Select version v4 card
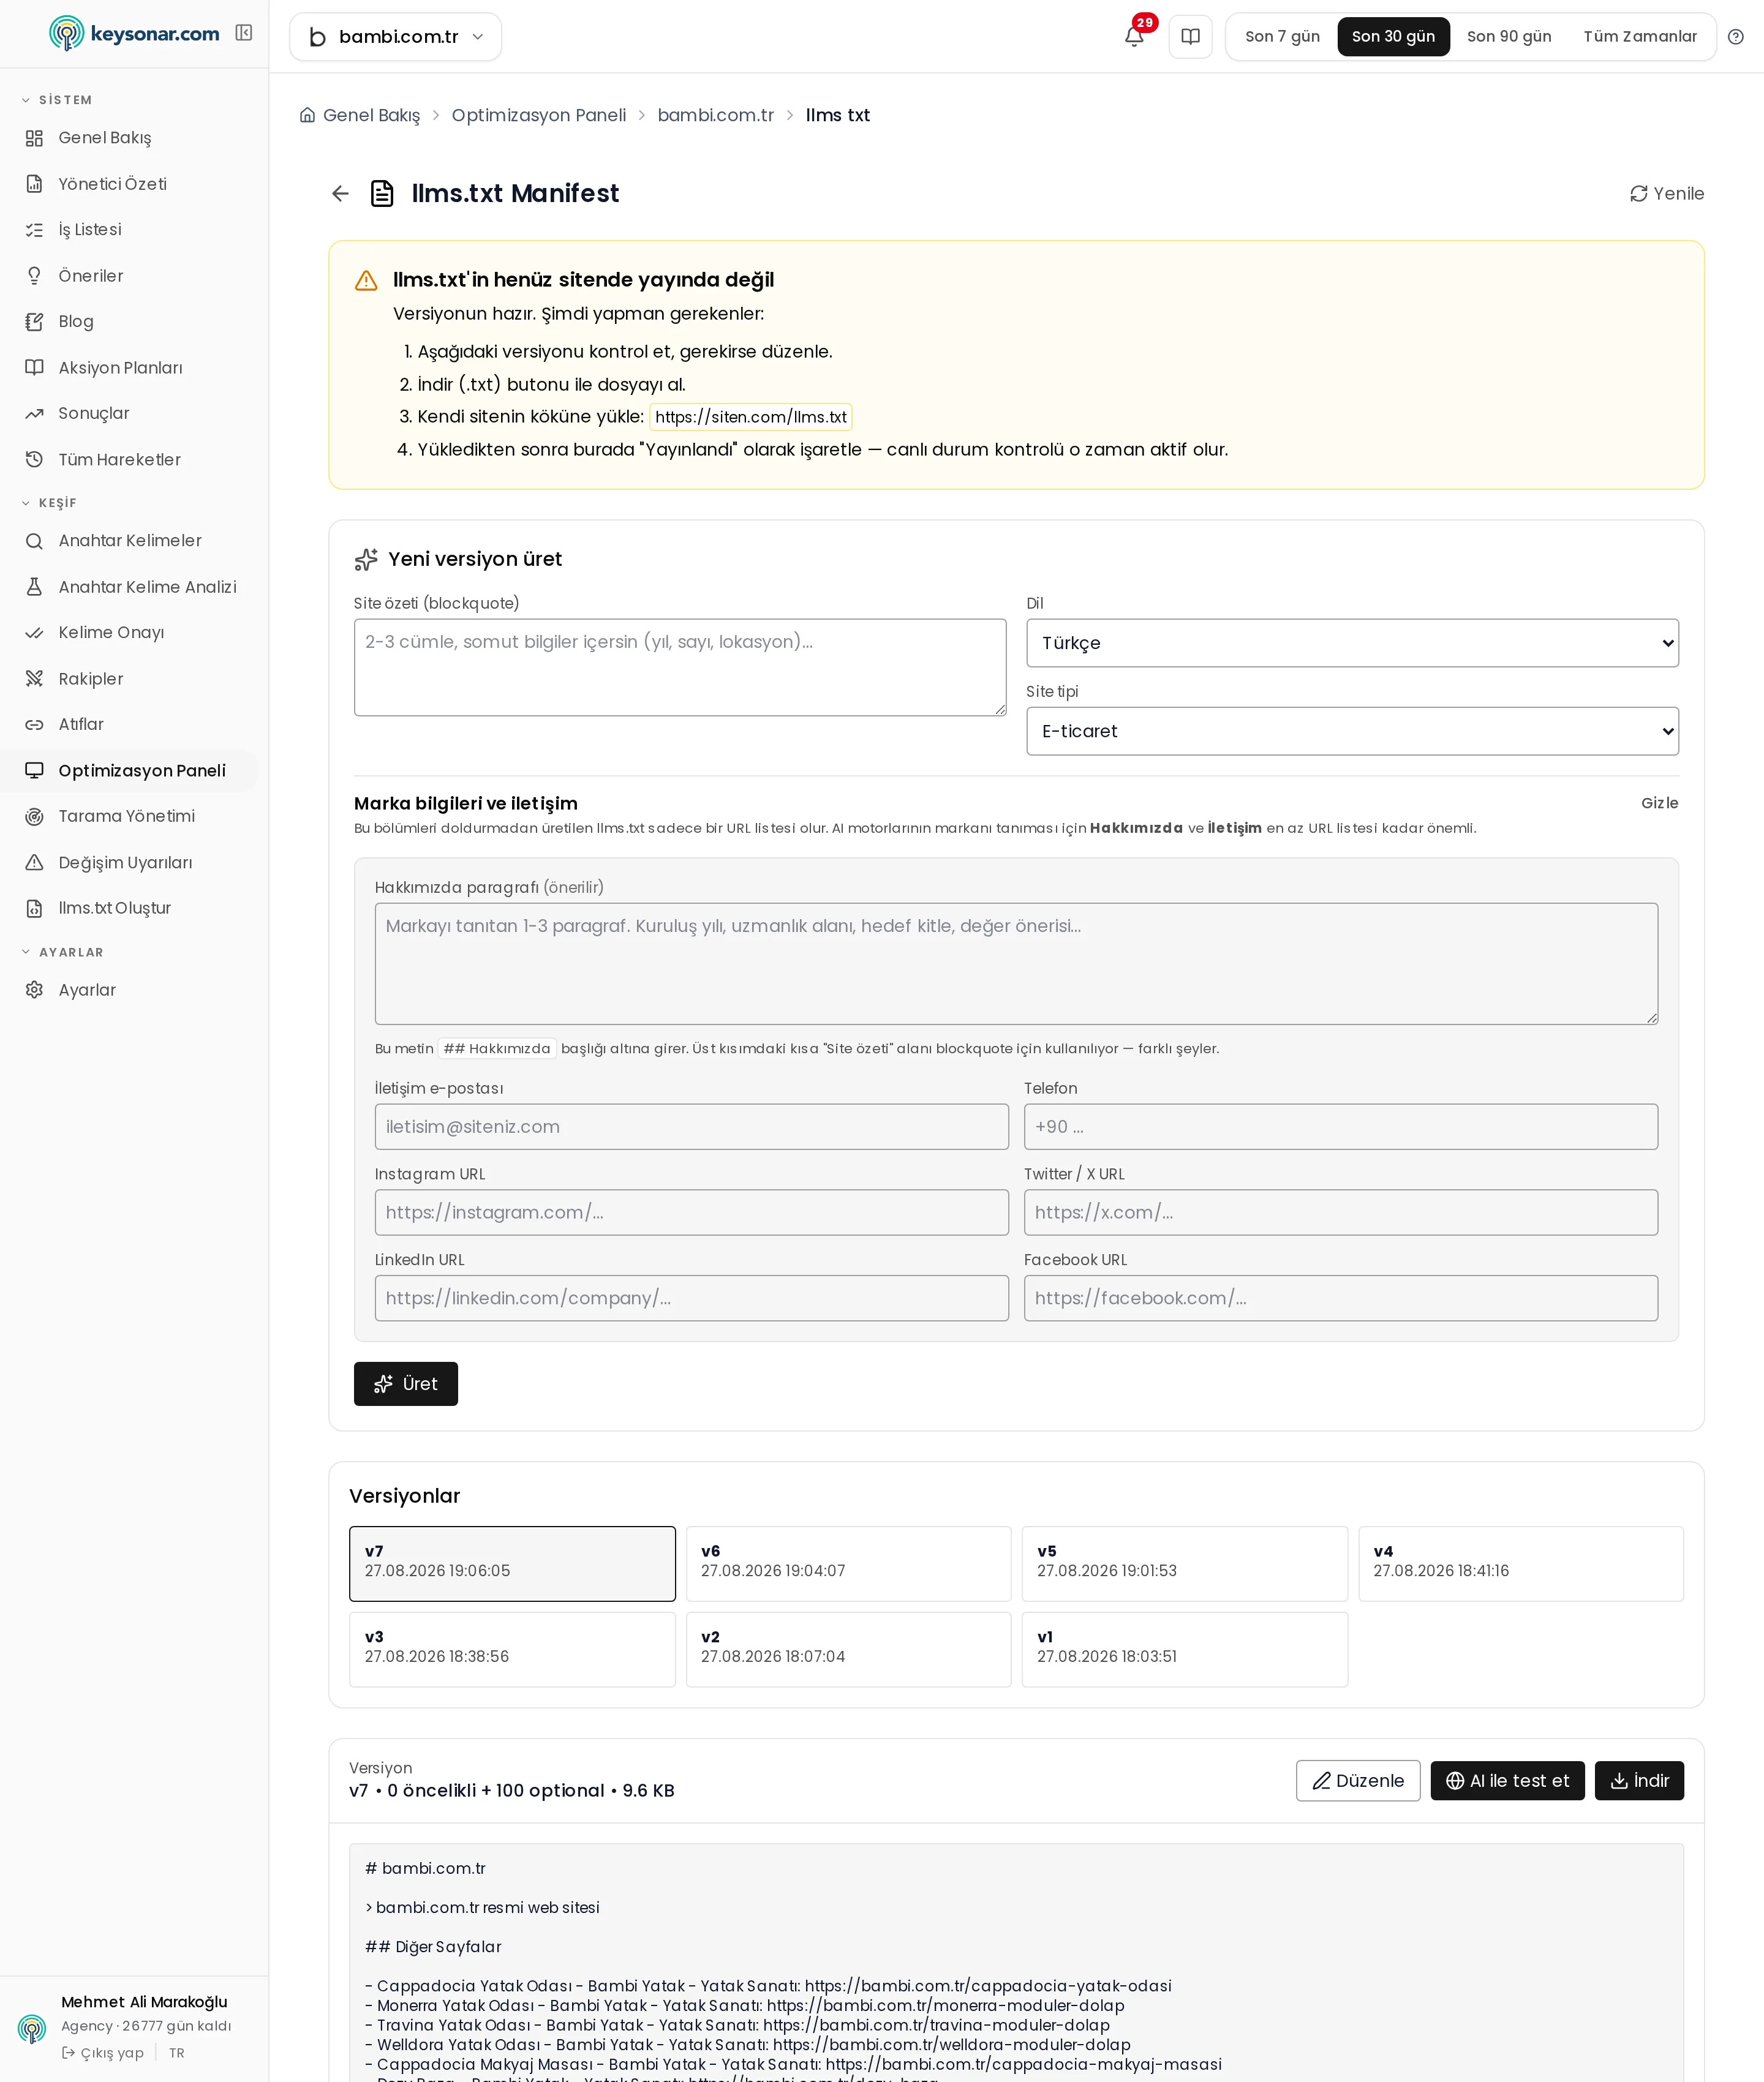Viewport: 1764px width, 2082px height. tap(1521, 1564)
